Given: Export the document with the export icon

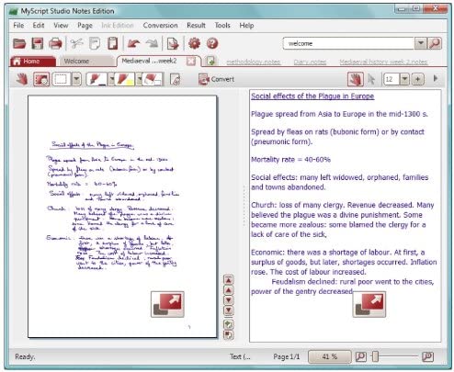Looking at the screenshot, I should pyautogui.click(x=173, y=43).
